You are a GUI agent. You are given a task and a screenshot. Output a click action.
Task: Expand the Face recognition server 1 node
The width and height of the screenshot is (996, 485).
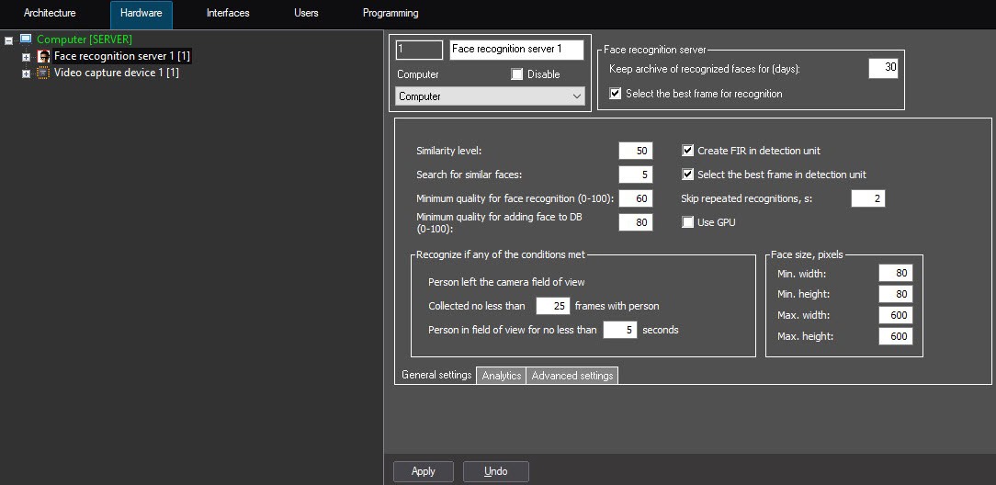click(x=27, y=57)
